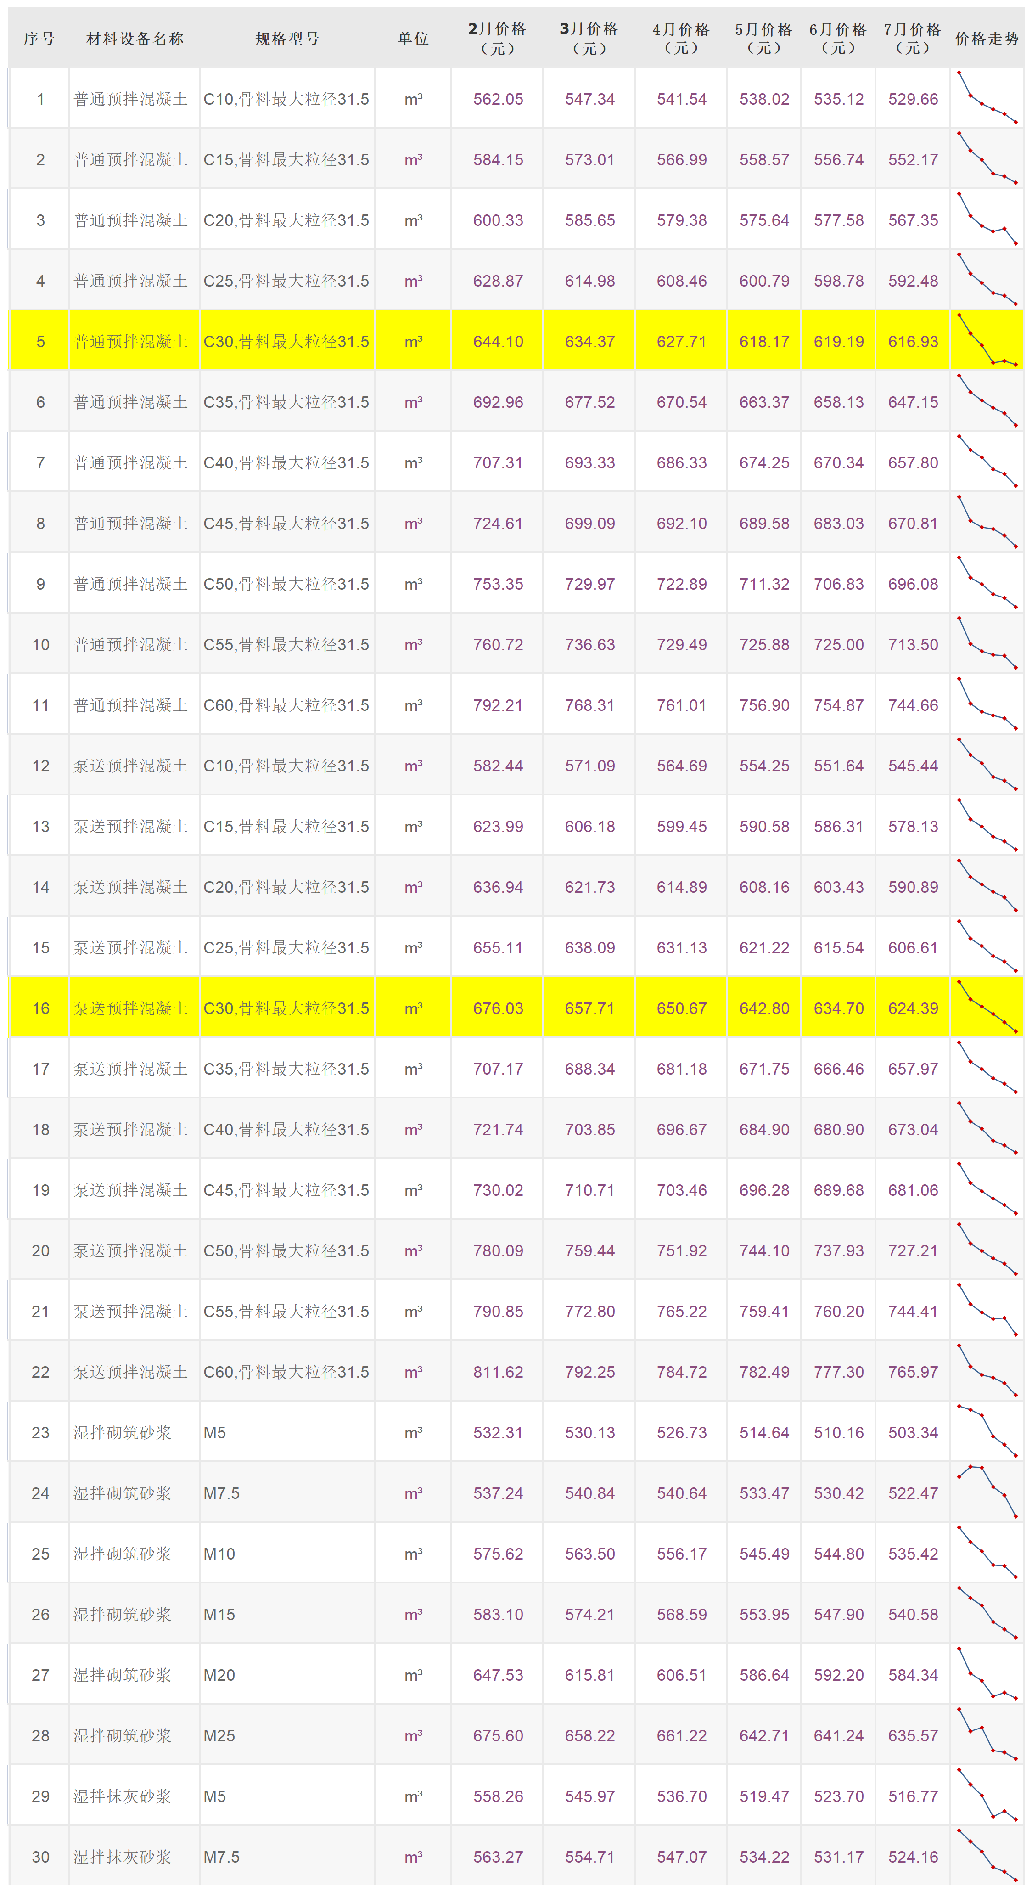Click material name 湿拌抹灰砂浆 in row 29

pyautogui.click(x=122, y=1796)
